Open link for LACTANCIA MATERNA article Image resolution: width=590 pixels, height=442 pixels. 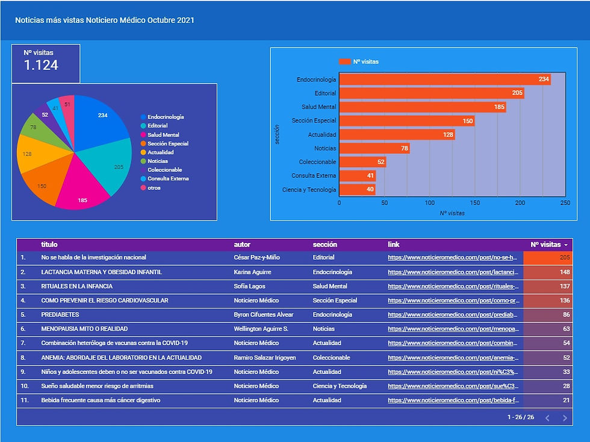click(x=453, y=272)
